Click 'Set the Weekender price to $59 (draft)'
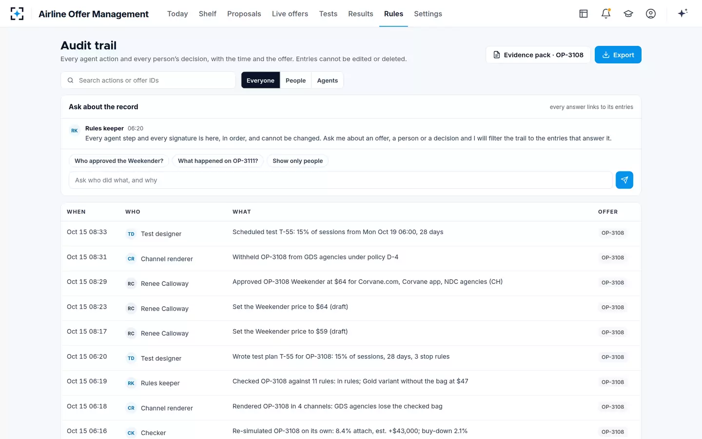702x439 pixels. [290, 332]
